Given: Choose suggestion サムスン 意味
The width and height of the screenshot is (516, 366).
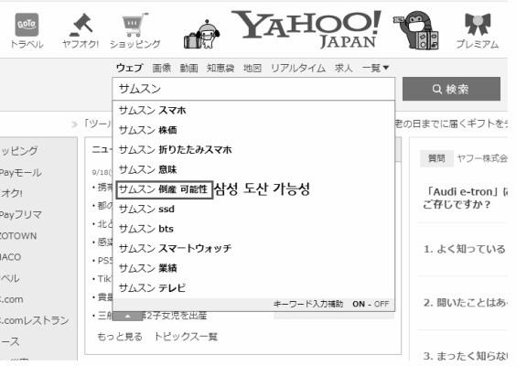Looking at the screenshot, I should click(x=253, y=169).
